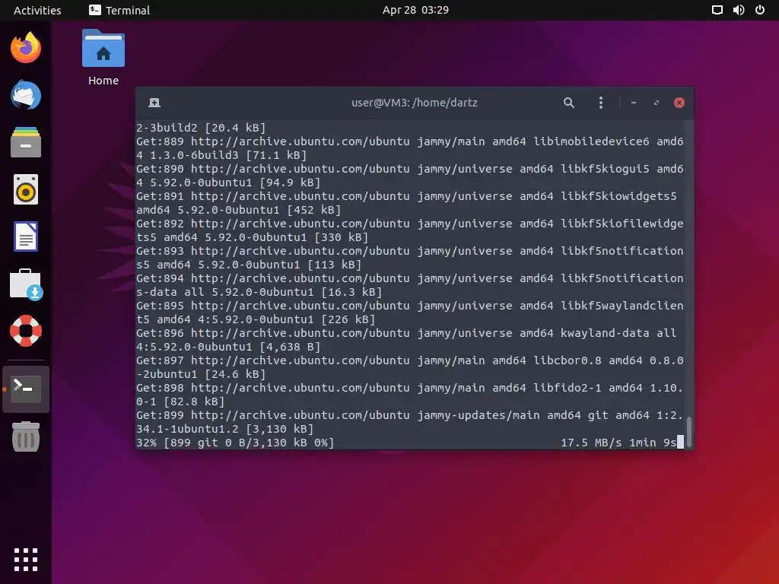
Task: Open the Terminal three-dot menu
Action: [601, 103]
